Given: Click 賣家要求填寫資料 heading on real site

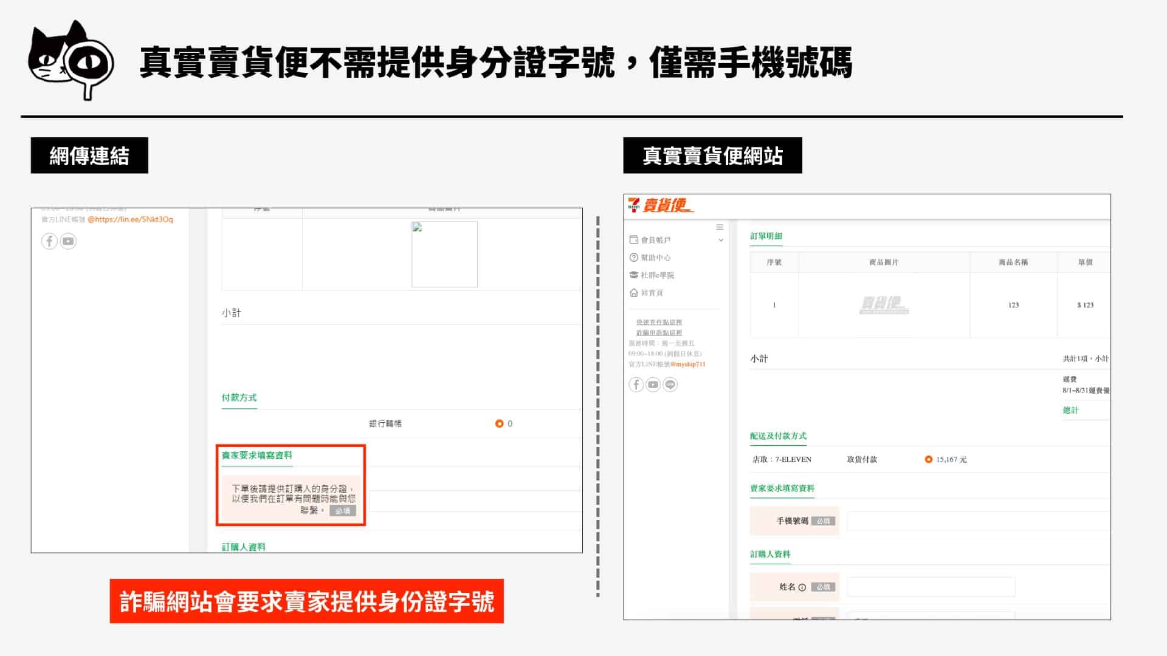Looking at the screenshot, I should (x=782, y=488).
